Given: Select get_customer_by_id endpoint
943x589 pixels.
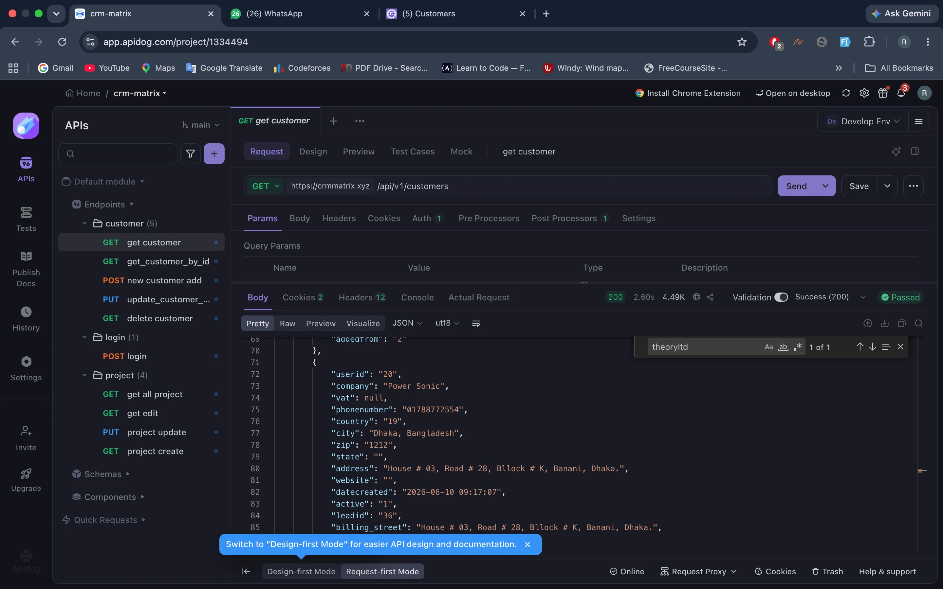Looking at the screenshot, I should point(141,261).
